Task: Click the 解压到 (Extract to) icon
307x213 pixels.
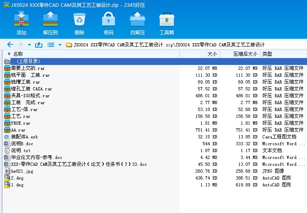Action: [50, 19]
